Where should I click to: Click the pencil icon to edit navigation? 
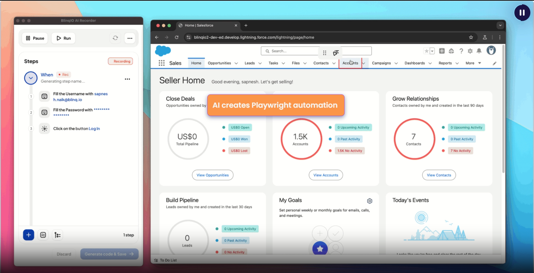495,63
